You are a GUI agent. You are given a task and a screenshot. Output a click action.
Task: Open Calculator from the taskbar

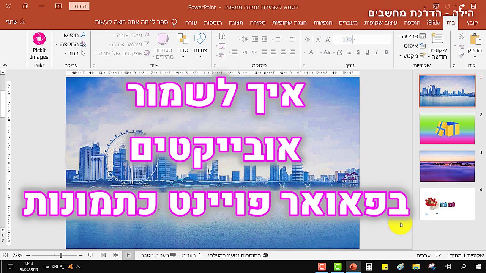pos(369,267)
